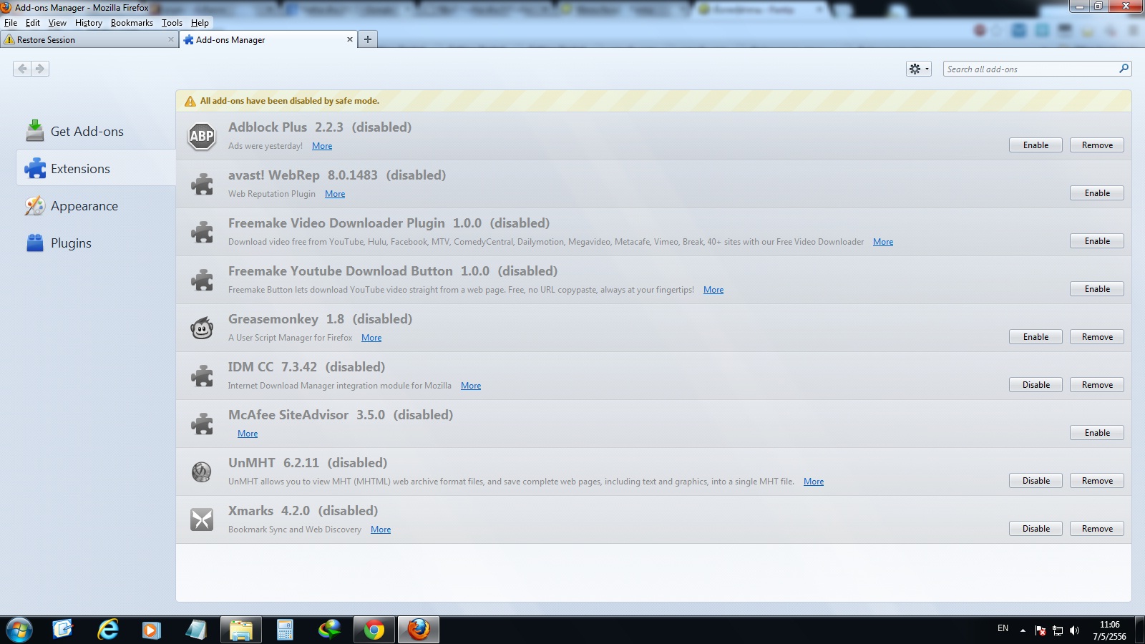1145x644 pixels.
Task: Click the McAfee SiteAdvisor puzzle icon
Action: (x=202, y=424)
